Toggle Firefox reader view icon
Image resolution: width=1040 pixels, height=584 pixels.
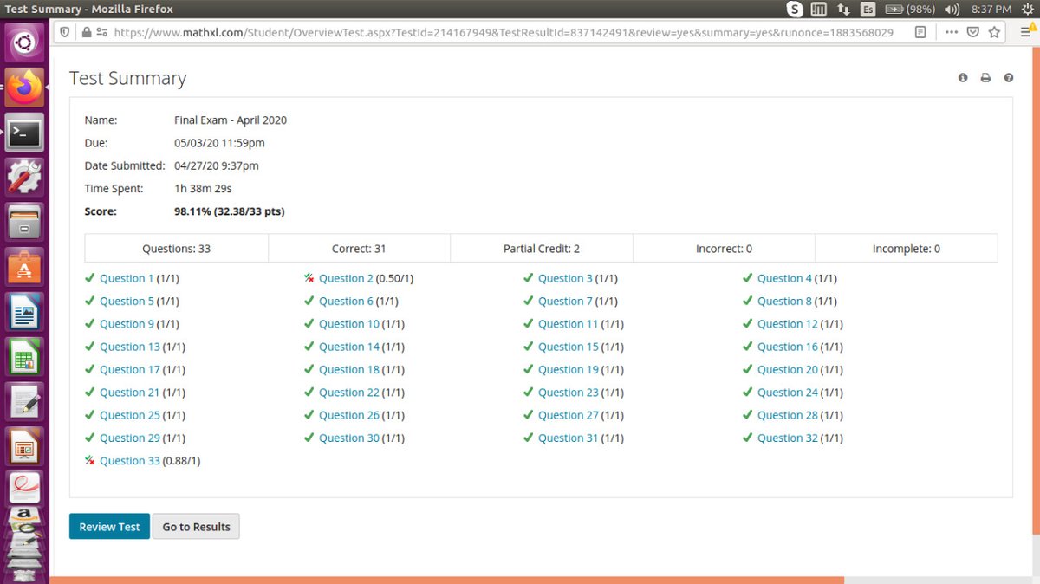[920, 32]
